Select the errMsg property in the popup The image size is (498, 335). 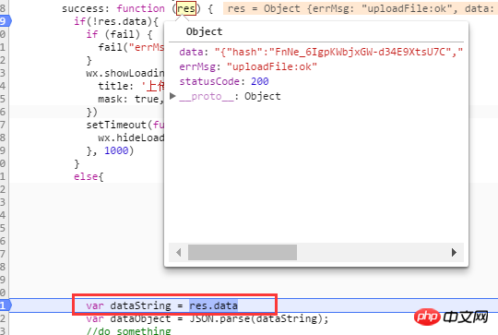pos(199,66)
